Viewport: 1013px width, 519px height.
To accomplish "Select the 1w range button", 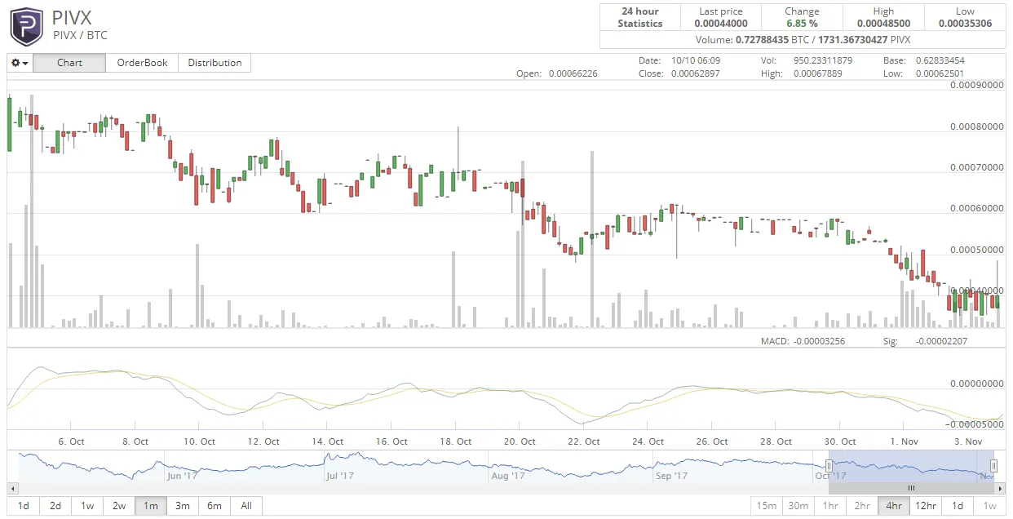I will coord(87,506).
